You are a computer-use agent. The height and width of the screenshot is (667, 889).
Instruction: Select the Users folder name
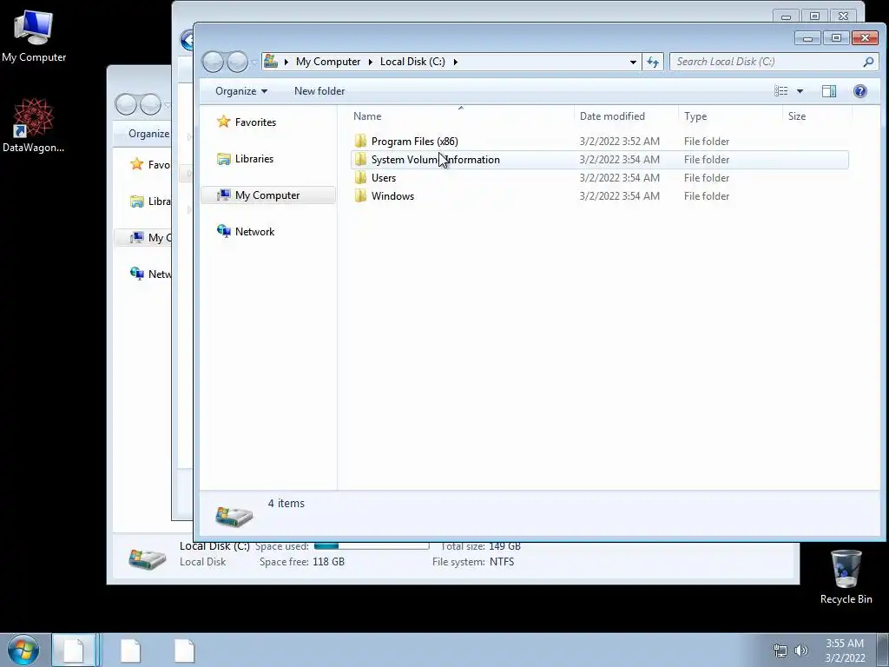tap(383, 177)
